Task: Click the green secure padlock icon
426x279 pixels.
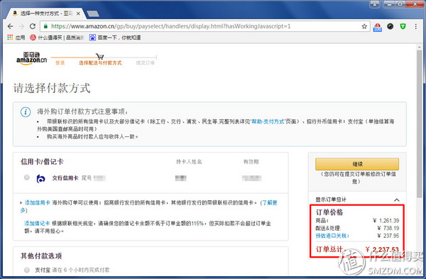Action: (45, 26)
